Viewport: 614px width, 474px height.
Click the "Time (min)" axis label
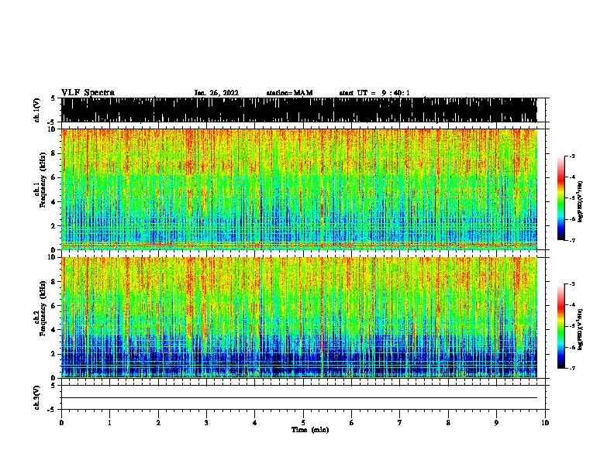tap(310, 430)
